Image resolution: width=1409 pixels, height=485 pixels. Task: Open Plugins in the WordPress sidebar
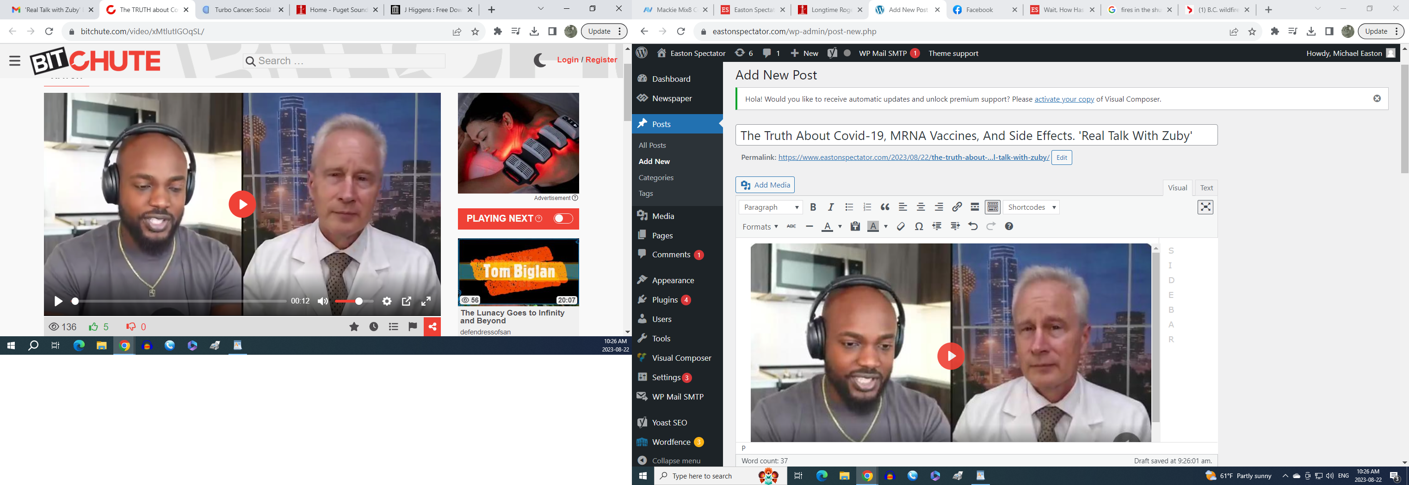pos(665,300)
